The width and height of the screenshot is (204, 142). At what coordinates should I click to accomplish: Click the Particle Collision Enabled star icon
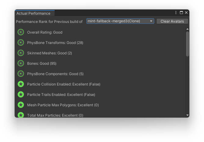(21, 84)
